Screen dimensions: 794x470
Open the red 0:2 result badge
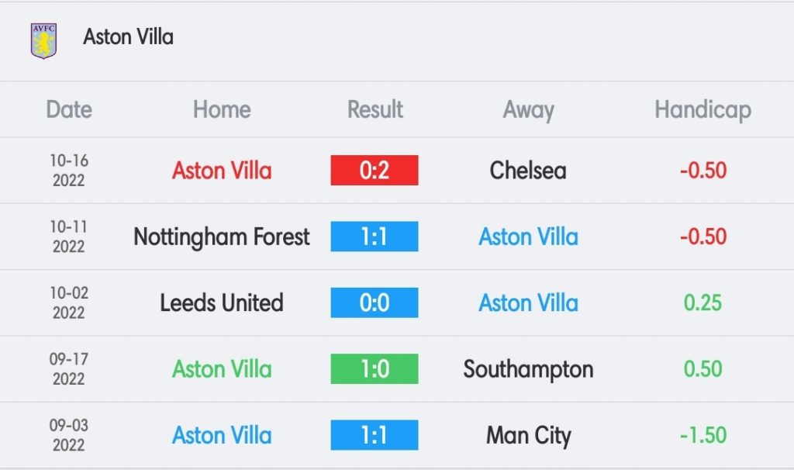point(375,170)
